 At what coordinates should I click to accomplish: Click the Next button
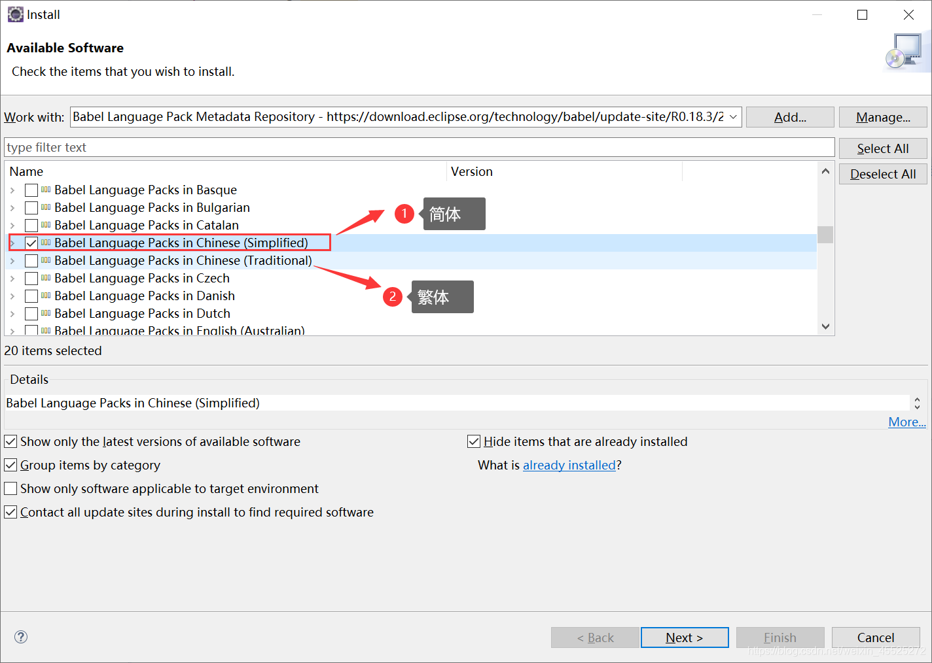tap(685, 637)
